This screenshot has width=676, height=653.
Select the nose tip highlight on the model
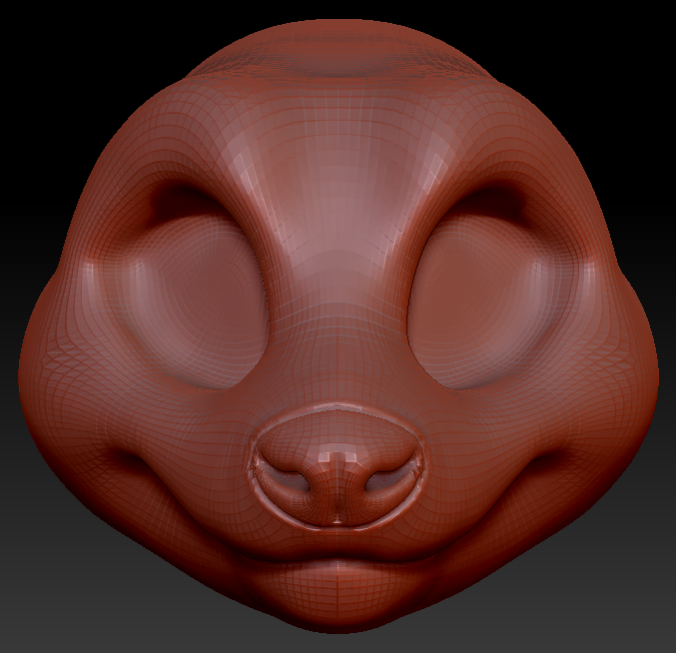338,456
